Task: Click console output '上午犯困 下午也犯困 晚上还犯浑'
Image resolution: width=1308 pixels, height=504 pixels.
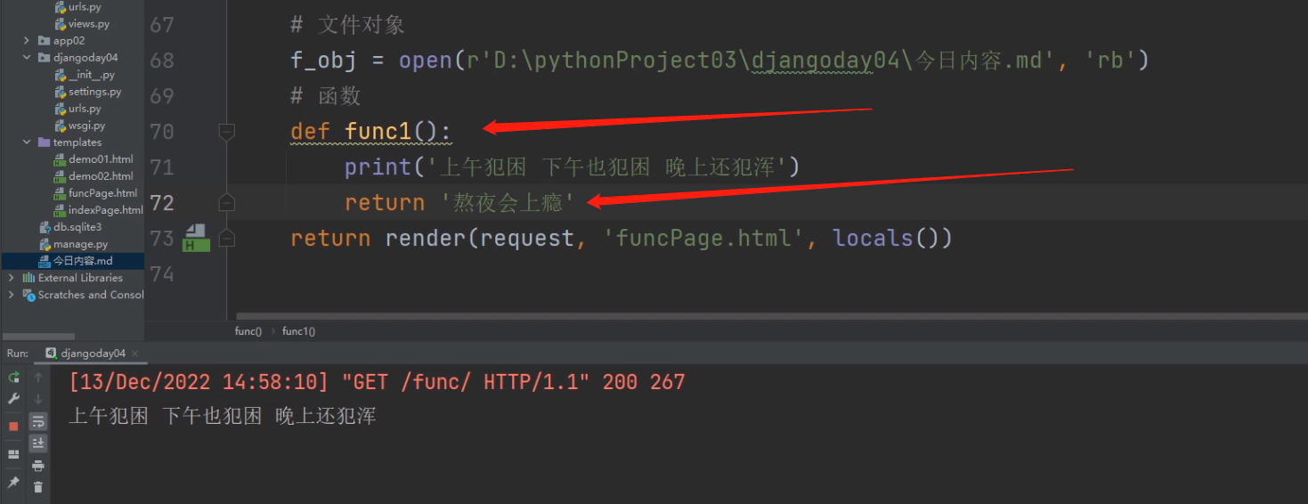Action: (x=223, y=416)
